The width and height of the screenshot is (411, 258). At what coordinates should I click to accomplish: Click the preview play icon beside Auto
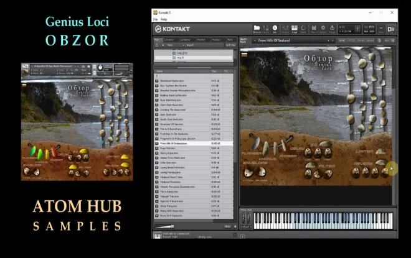click(x=235, y=226)
